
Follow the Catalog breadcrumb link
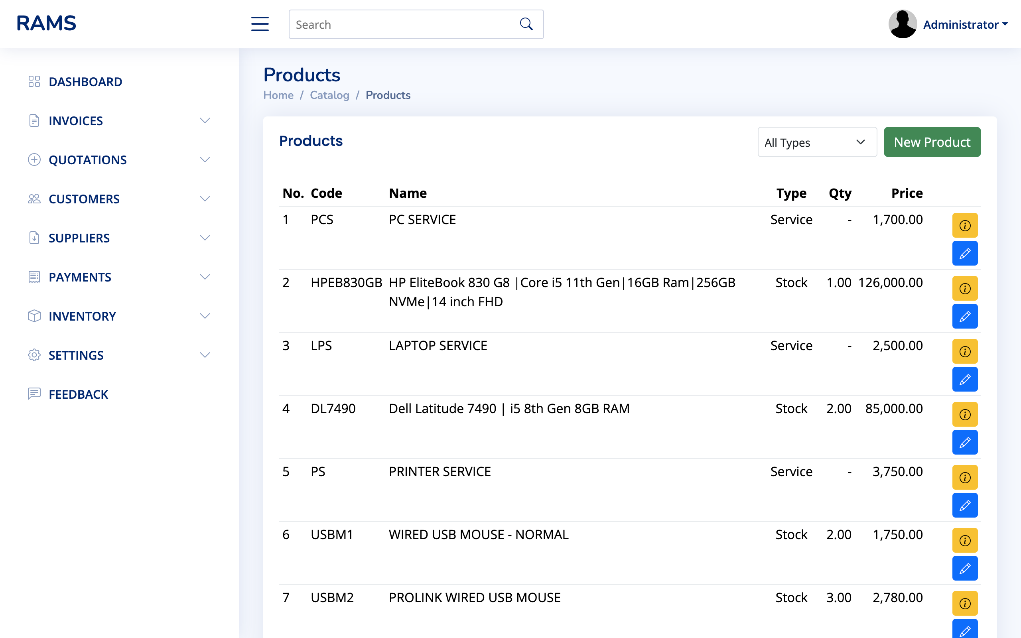point(329,95)
